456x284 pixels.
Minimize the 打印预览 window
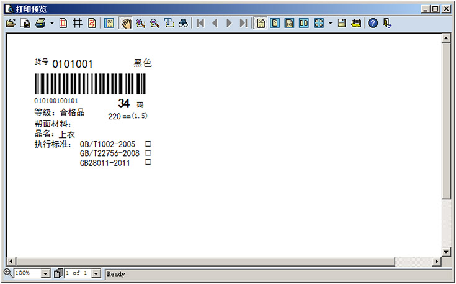click(426, 9)
